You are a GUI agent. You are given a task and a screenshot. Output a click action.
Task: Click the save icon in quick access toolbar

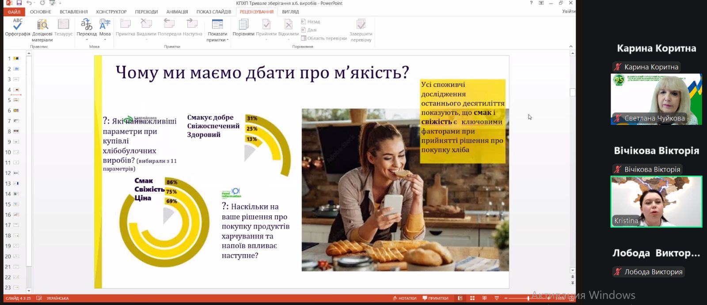click(19, 3)
